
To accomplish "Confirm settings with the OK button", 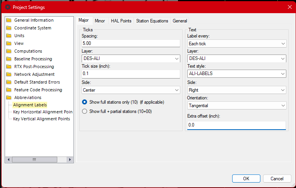I will 246,179.
